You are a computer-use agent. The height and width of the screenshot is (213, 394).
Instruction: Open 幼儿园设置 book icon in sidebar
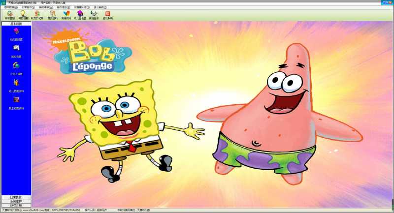click(x=16, y=32)
